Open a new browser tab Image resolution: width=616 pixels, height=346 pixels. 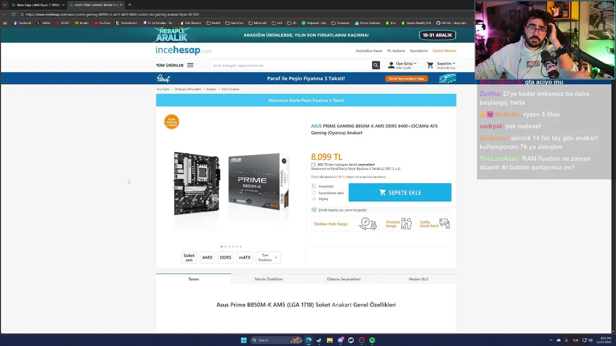point(129,5)
